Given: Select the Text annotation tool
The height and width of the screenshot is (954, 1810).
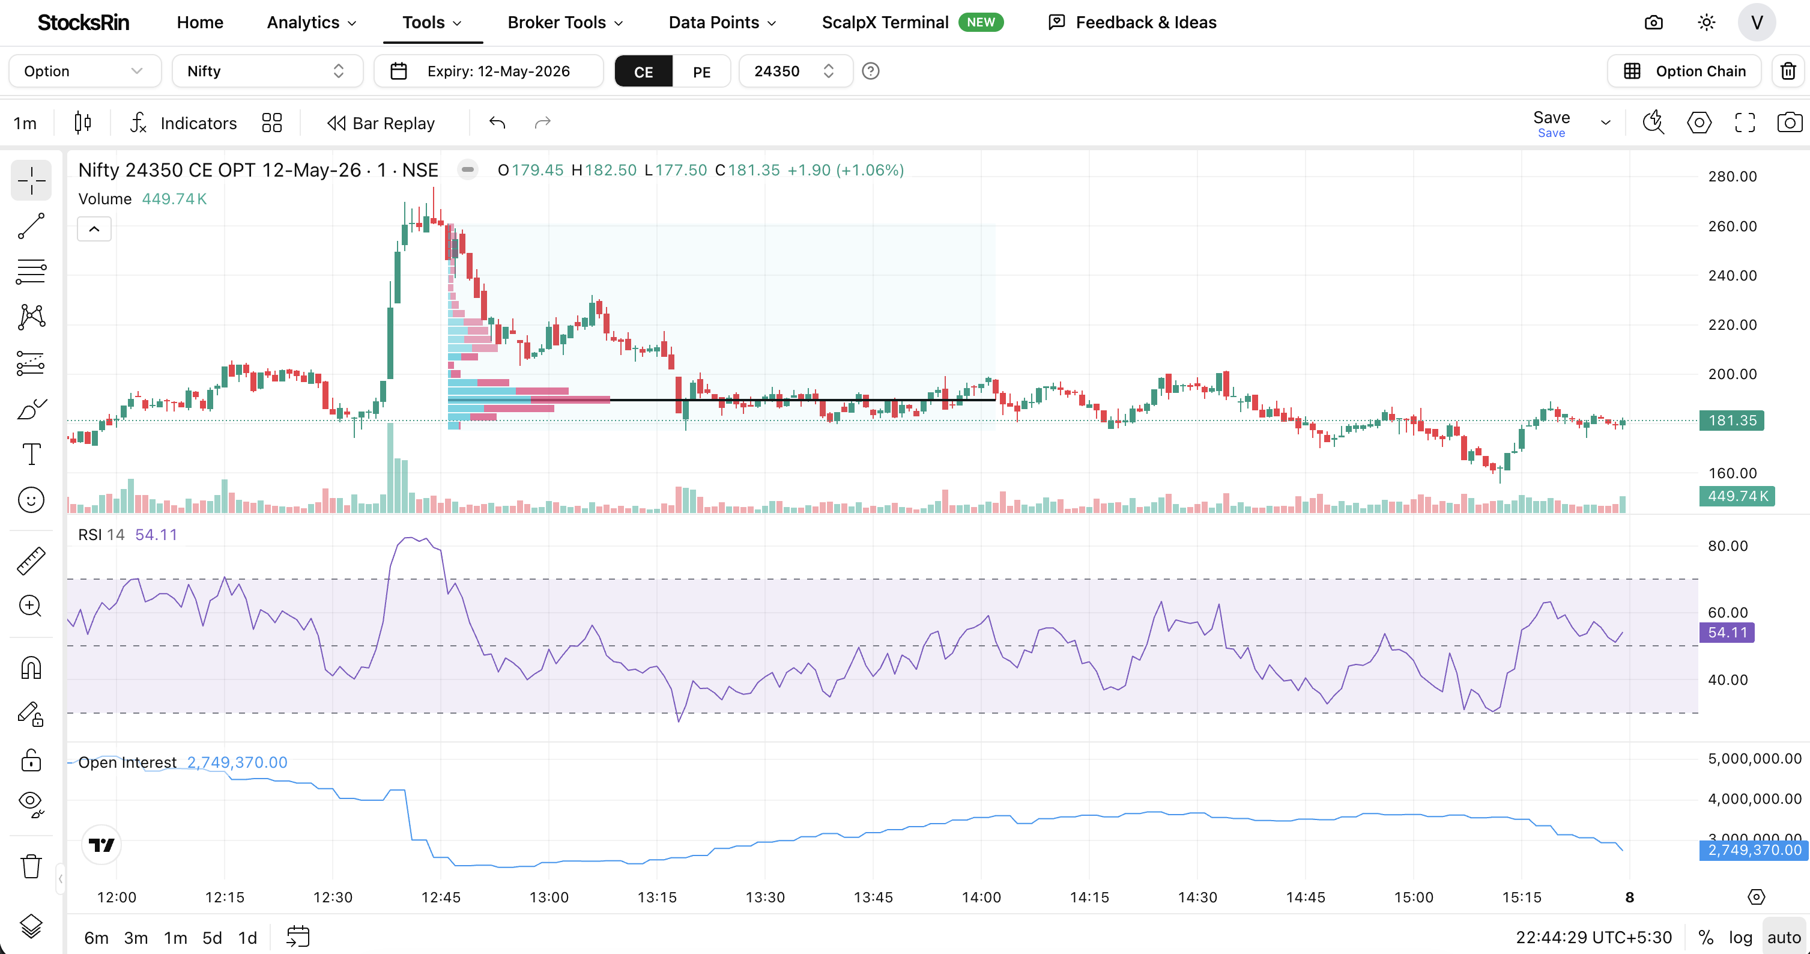Looking at the screenshot, I should 31,454.
